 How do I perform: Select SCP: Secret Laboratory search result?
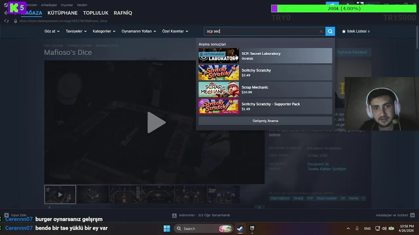pyautogui.click(x=265, y=56)
